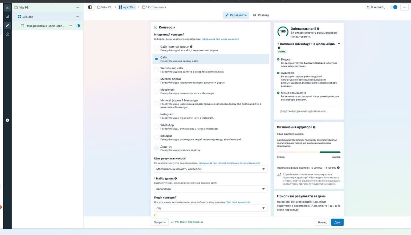Toggle the side panel layout icon
This screenshot has width=411, height=235.
click(x=90, y=7)
